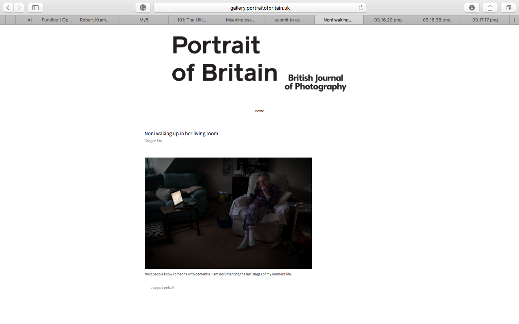Click the Noni waking up in her living room title
519x324 pixels.
181,134
